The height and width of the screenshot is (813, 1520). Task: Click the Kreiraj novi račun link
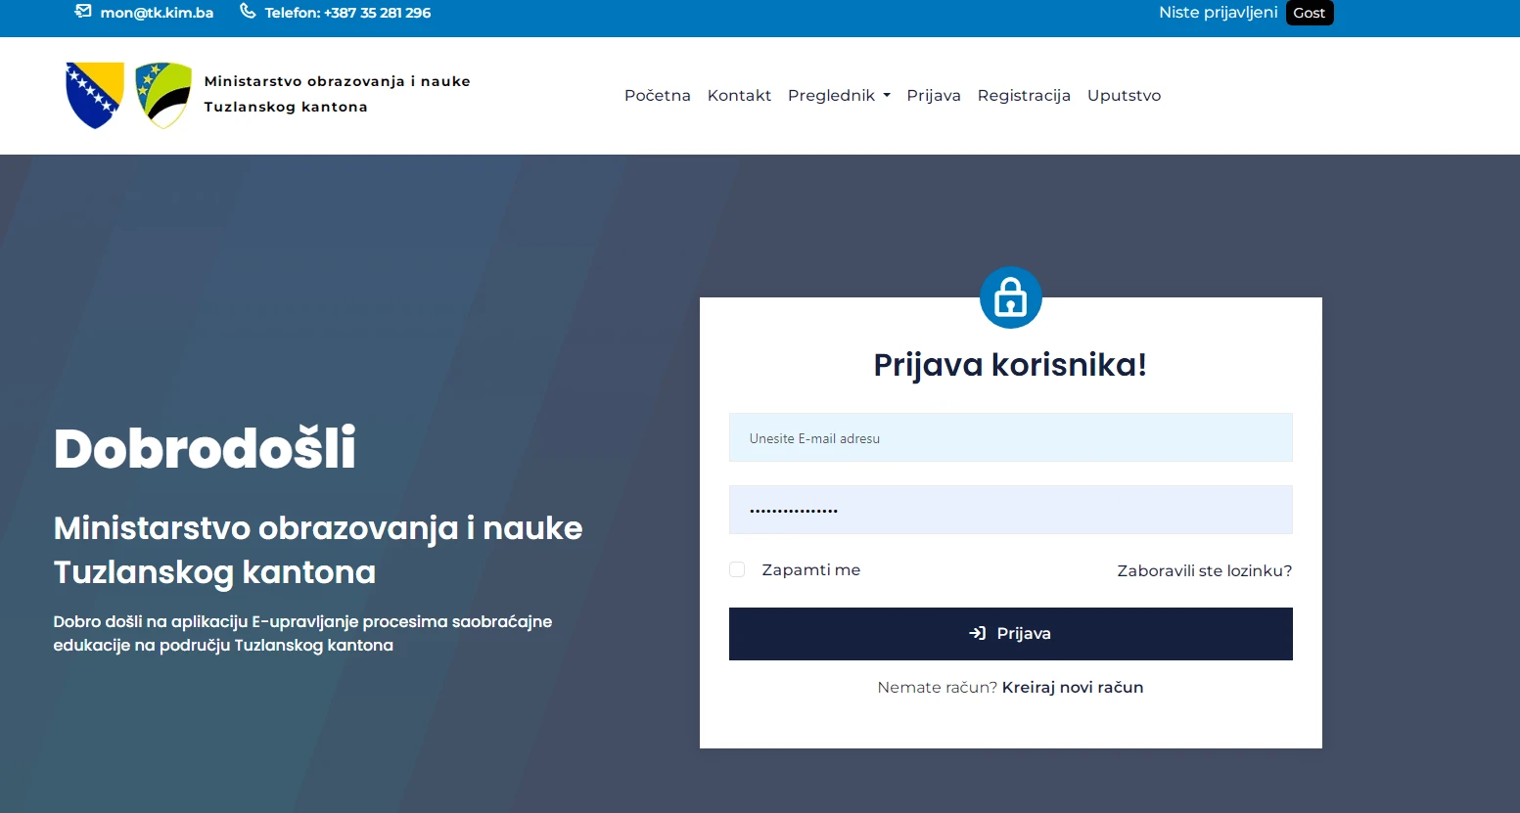[1072, 687]
